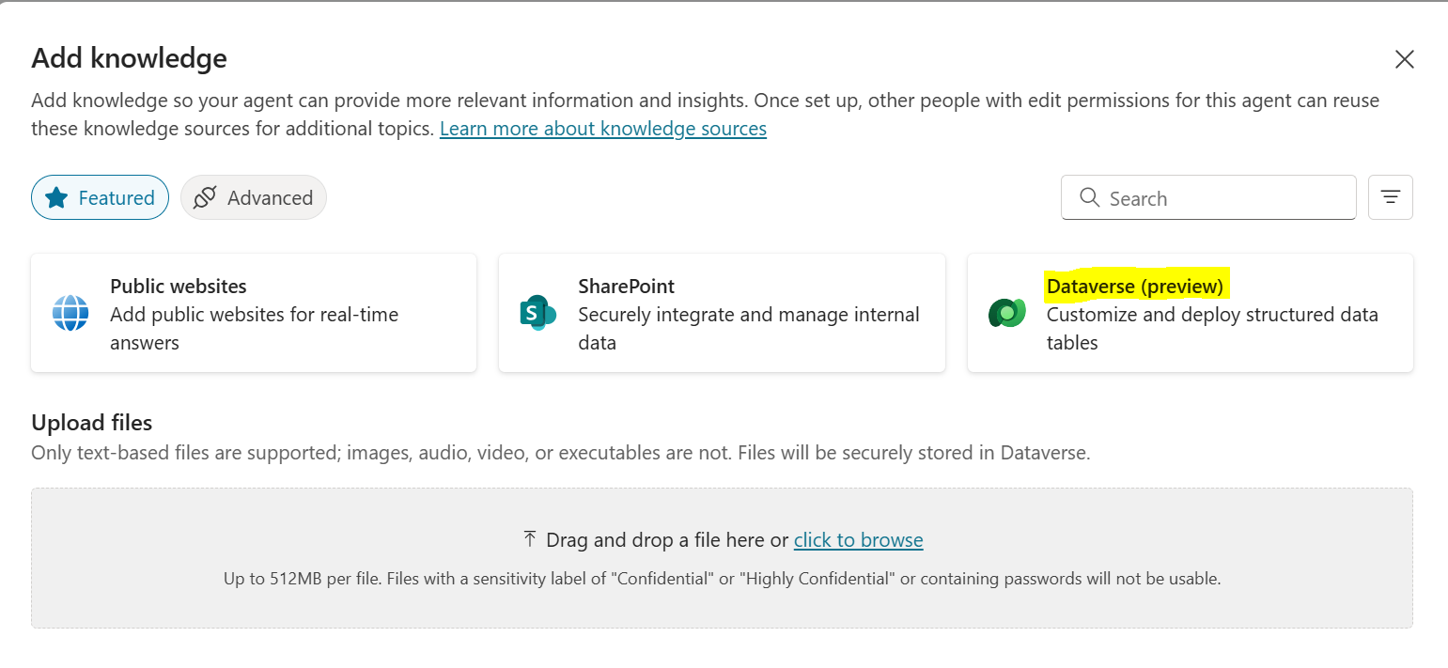Close the Add knowledge dialog
This screenshot has height=668, width=1448.
pyautogui.click(x=1404, y=60)
